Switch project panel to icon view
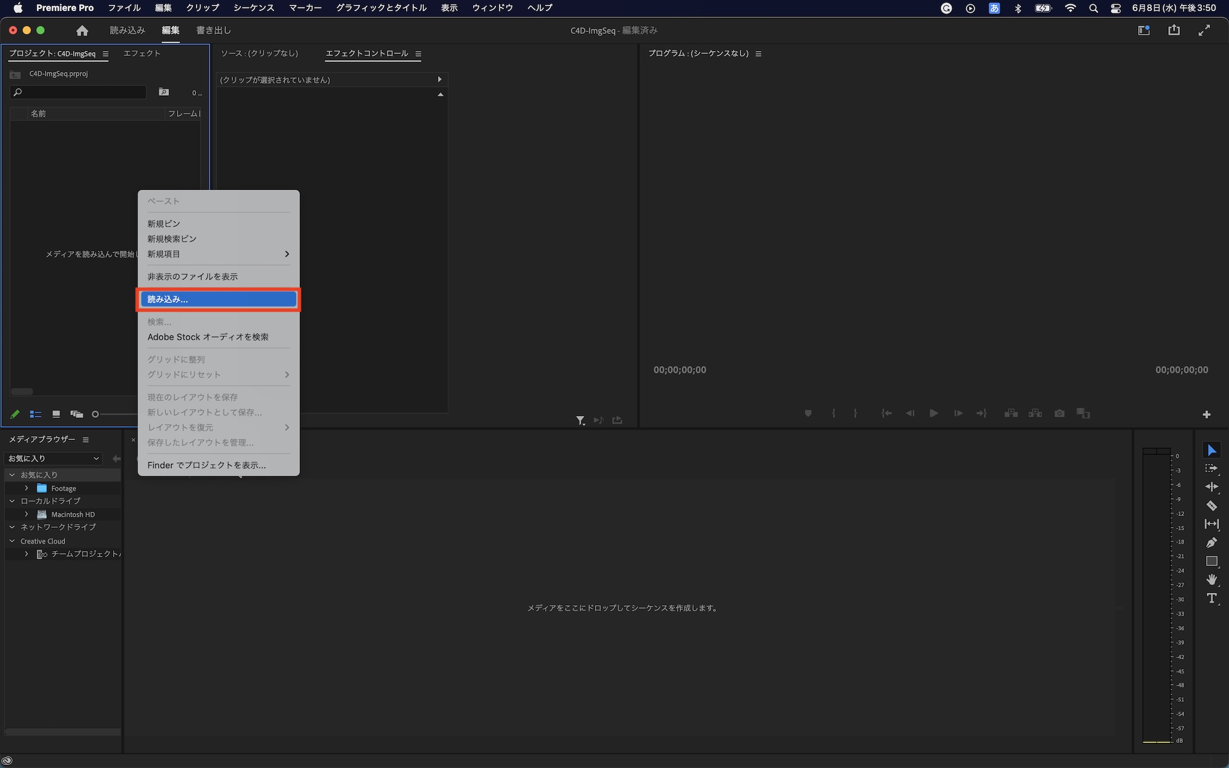The image size is (1229, 768). click(56, 415)
